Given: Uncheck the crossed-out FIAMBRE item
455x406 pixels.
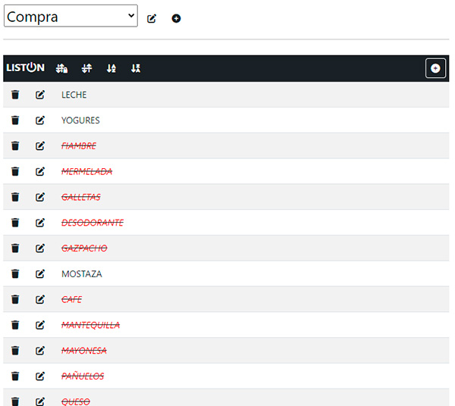Looking at the screenshot, I should 79,145.
